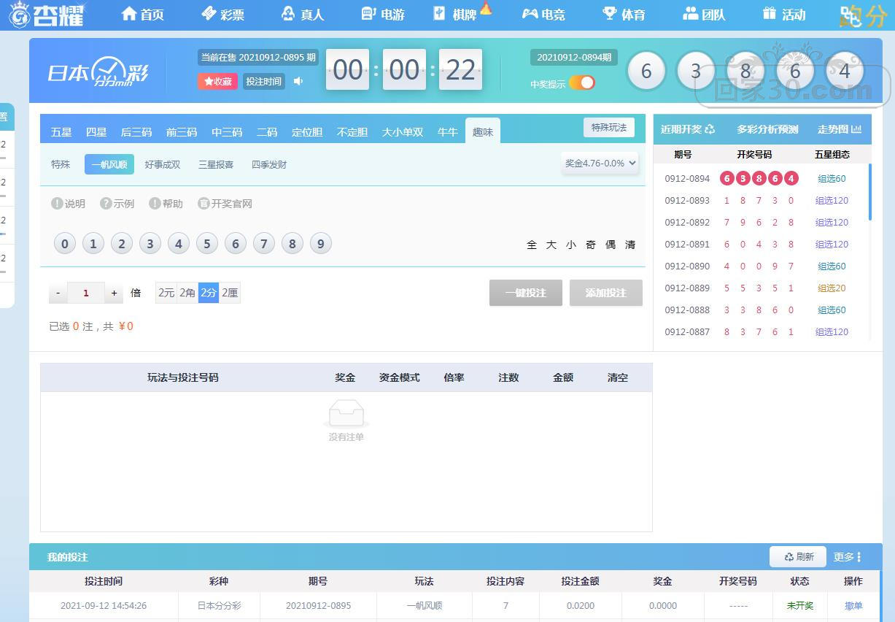Viewport: 895px width, 622px height.
Task: Click the 体育 trophy icon
Action: coord(609,14)
